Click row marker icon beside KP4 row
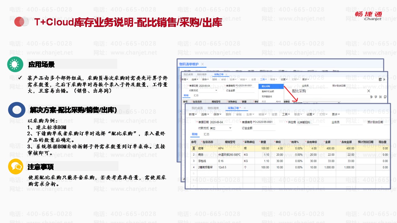This screenshot has height=223, width=397. pyautogui.click(x=194, y=148)
